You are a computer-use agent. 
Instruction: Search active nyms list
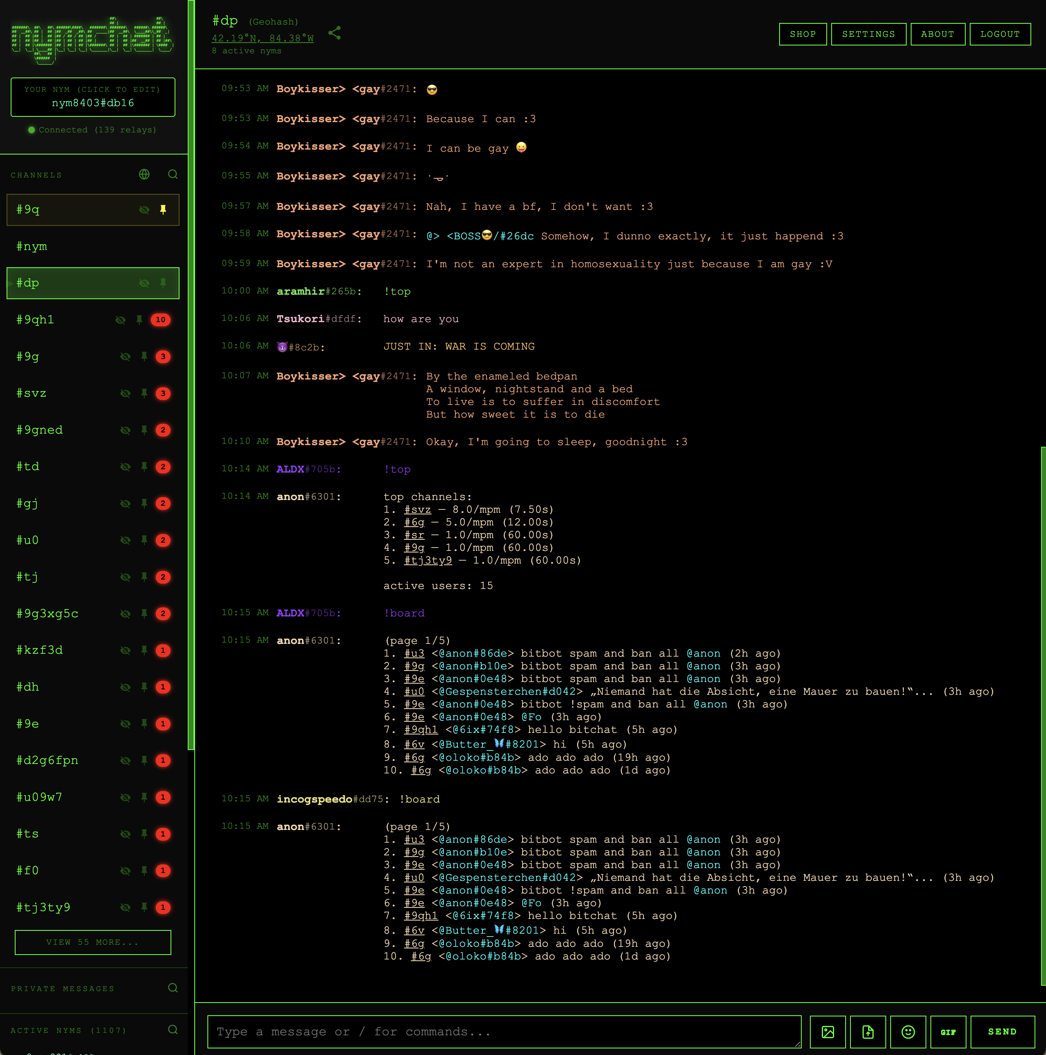click(173, 1029)
